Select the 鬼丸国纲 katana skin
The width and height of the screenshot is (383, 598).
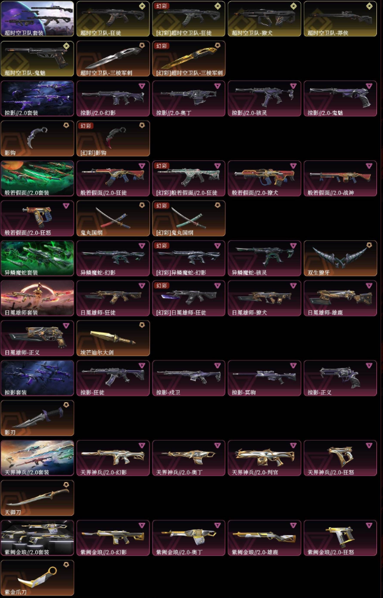click(x=113, y=218)
